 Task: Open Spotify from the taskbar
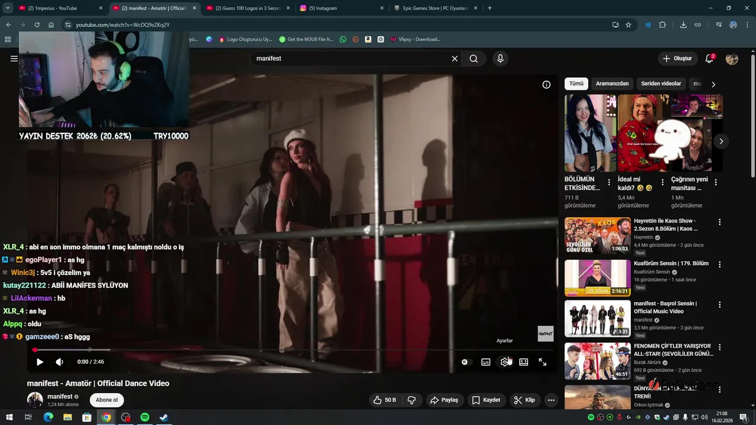click(145, 417)
